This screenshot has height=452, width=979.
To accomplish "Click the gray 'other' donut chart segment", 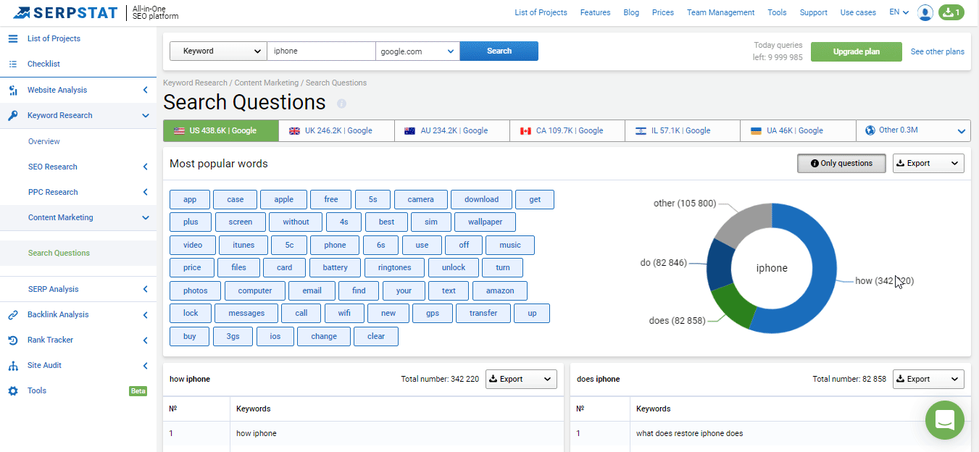I will click(745, 222).
